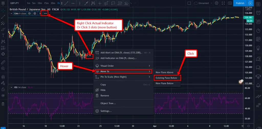The image size is (262, 129).
Task: Select the crosshair cursor tool
Action: click(3, 11)
